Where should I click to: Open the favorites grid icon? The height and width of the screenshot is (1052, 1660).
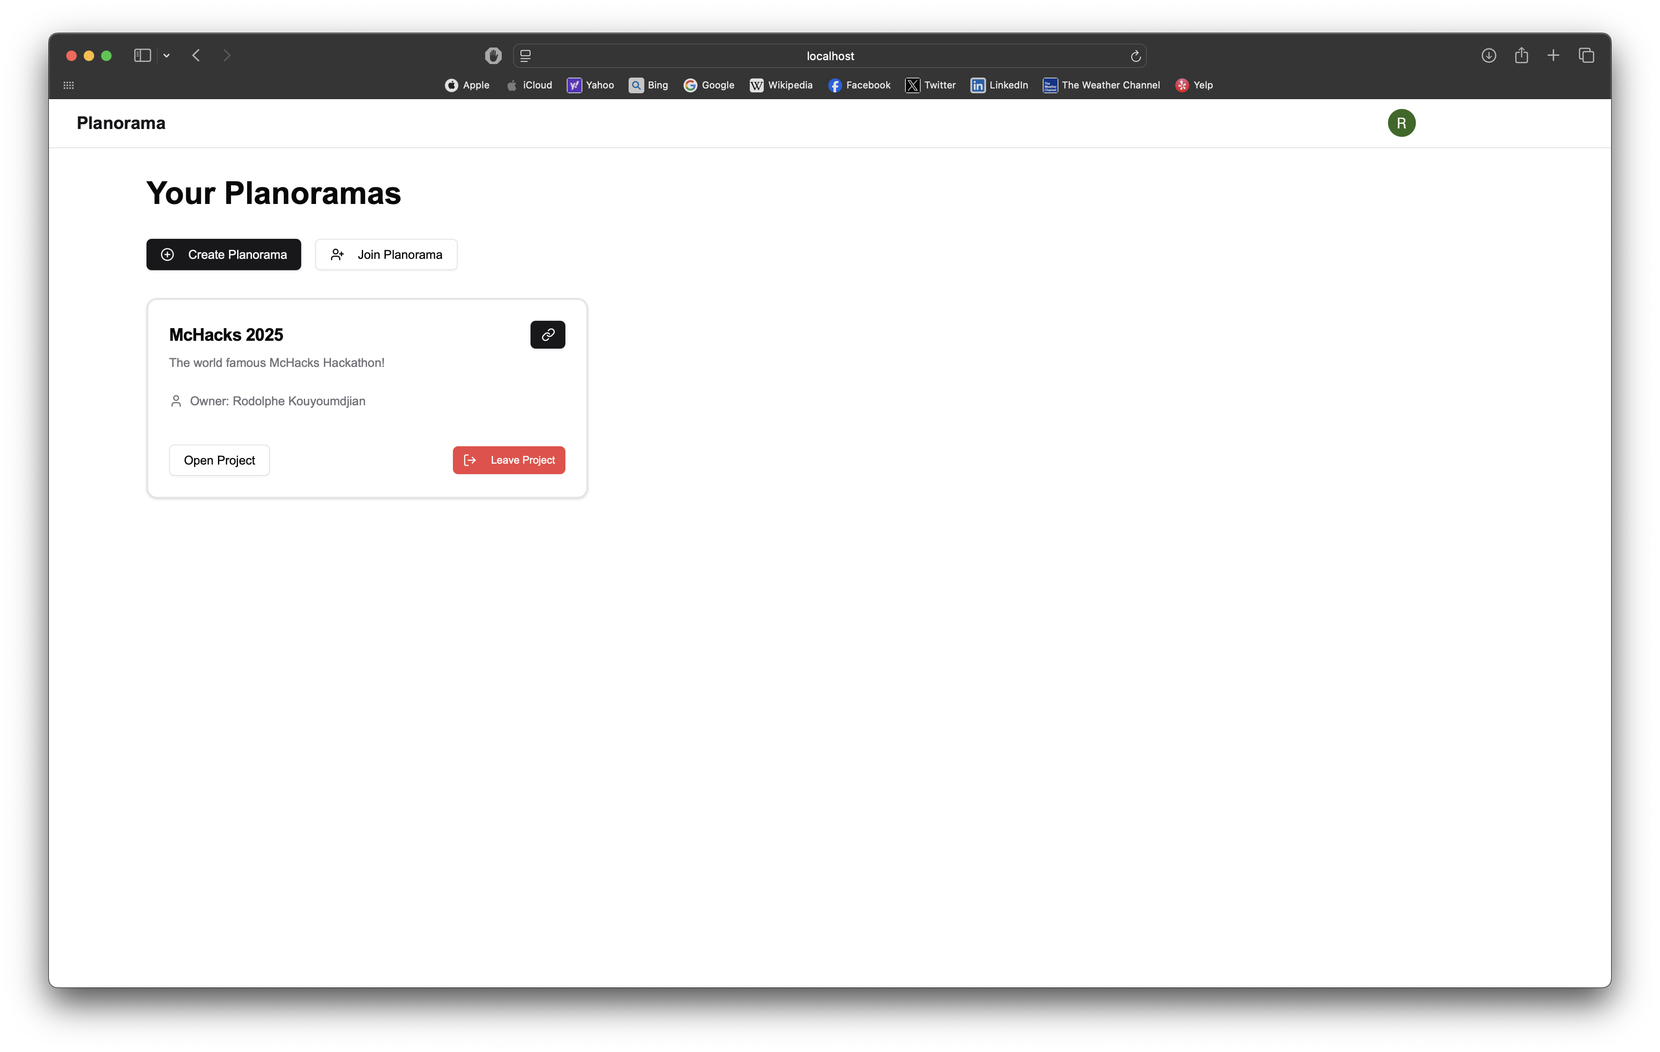(x=68, y=85)
